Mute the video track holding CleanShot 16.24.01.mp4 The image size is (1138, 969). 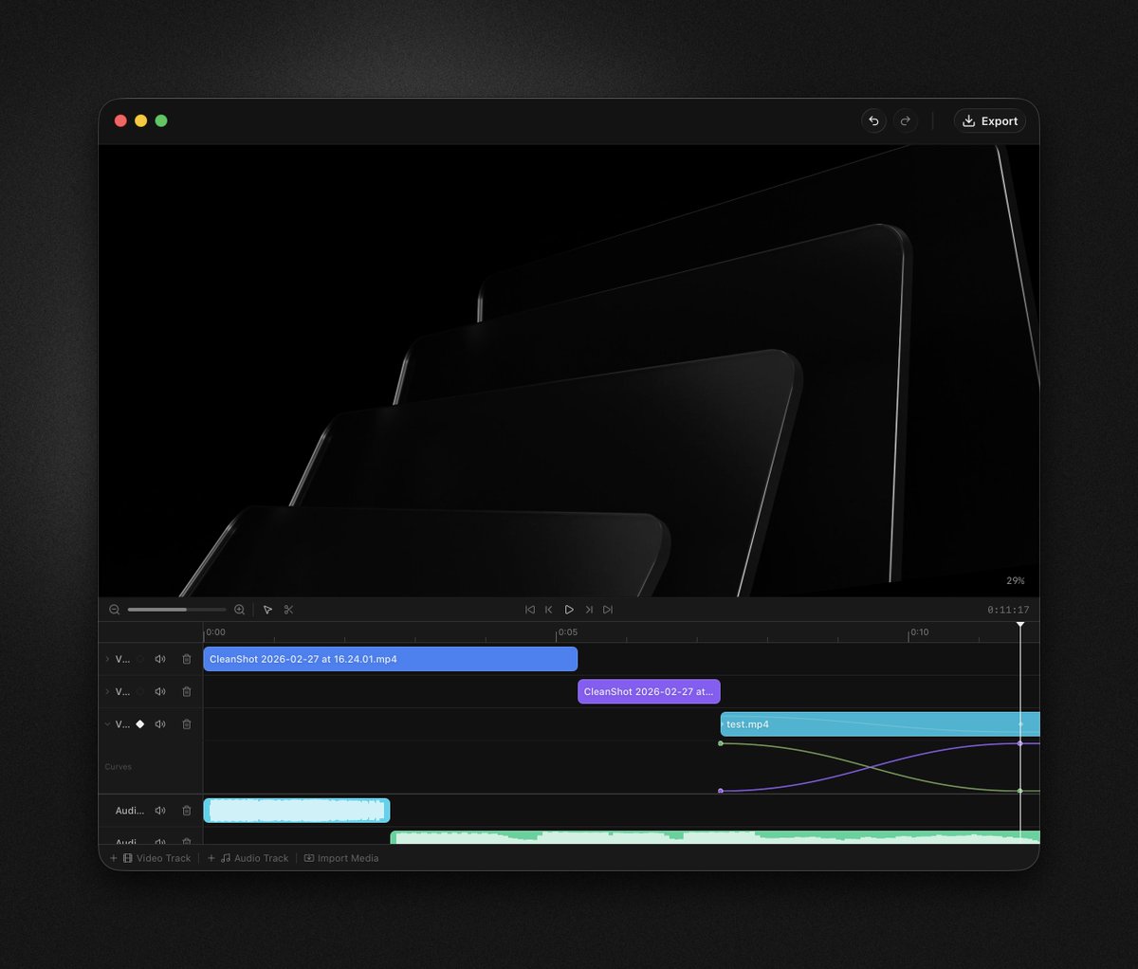point(160,659)
